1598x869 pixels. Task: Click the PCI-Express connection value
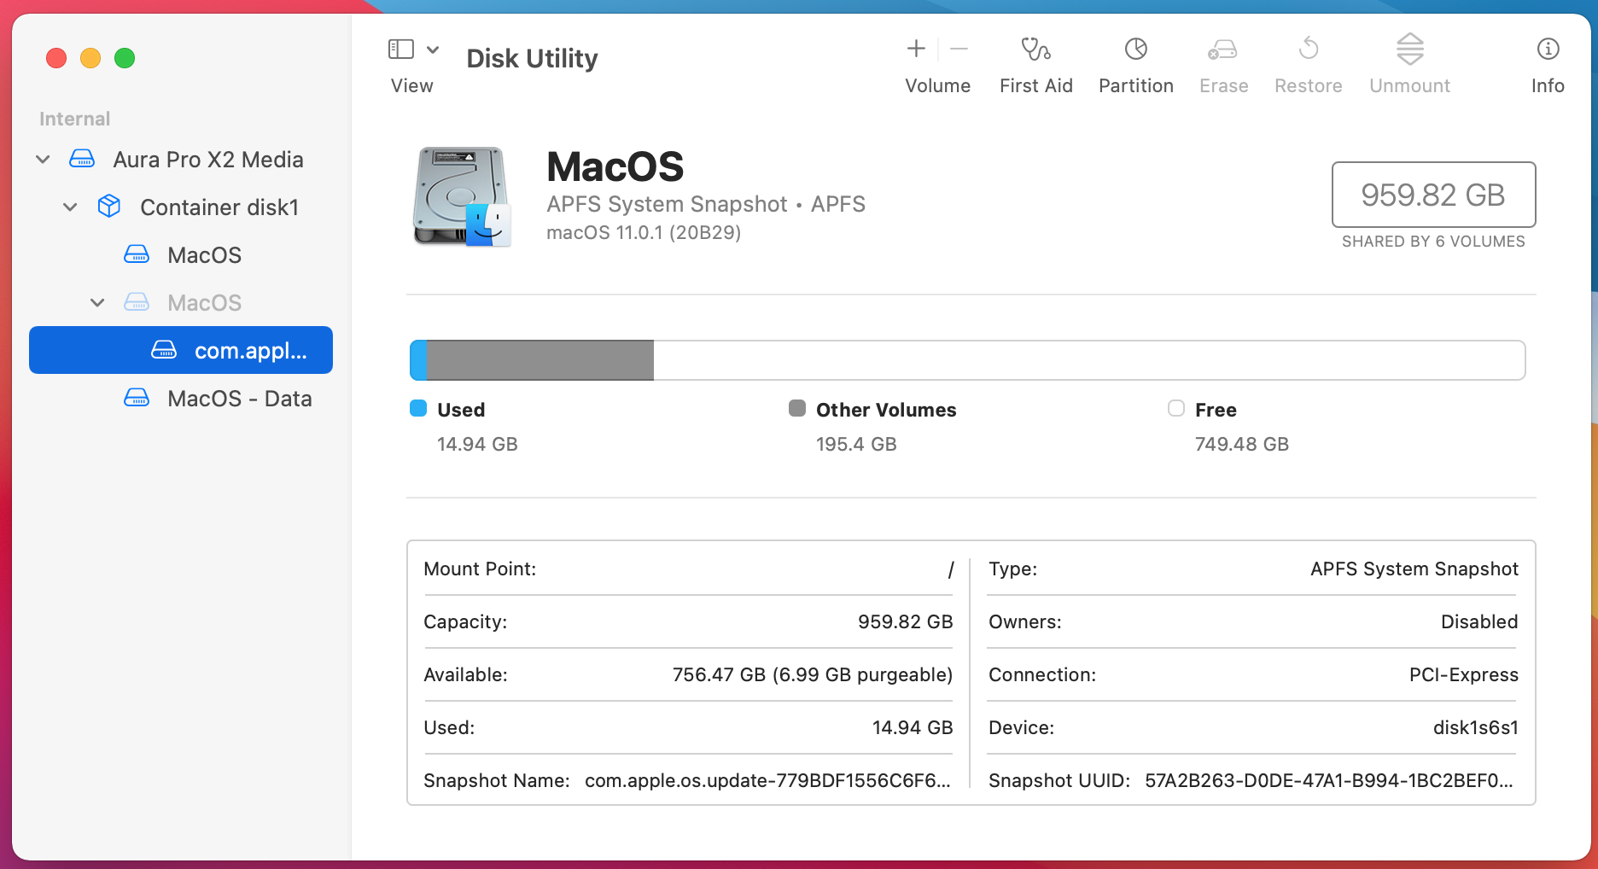[1464, 674]
